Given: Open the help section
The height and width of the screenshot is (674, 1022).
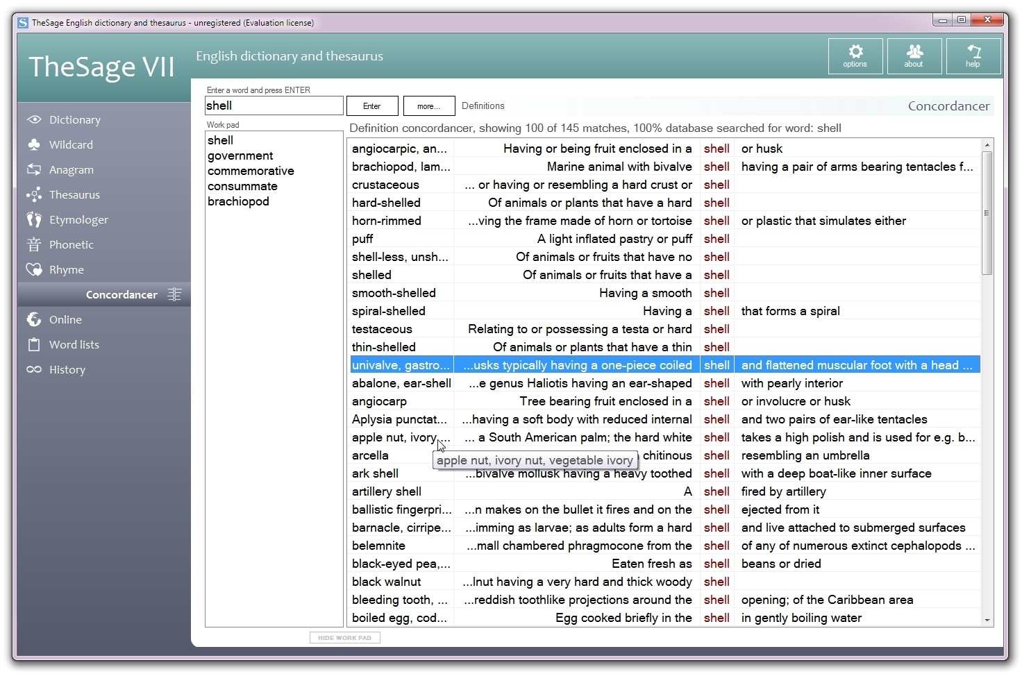Looking at the screenshot, I should [973, 56].
